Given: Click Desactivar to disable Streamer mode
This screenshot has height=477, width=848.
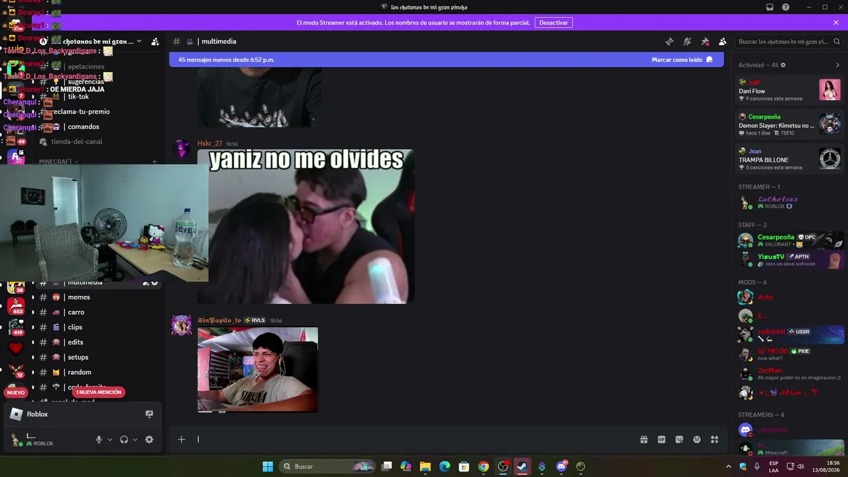Looking at the screenshot, I should 553,23.
